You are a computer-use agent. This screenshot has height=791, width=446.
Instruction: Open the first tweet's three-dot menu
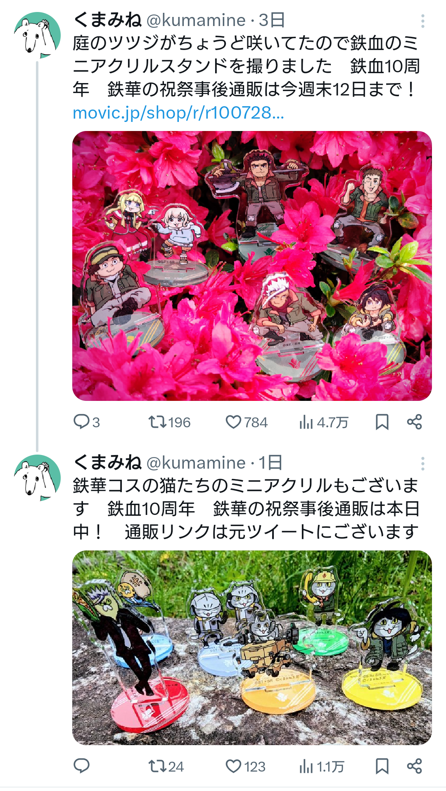pos(422,21)
